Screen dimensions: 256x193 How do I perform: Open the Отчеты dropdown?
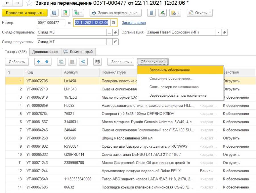[200, 13]
